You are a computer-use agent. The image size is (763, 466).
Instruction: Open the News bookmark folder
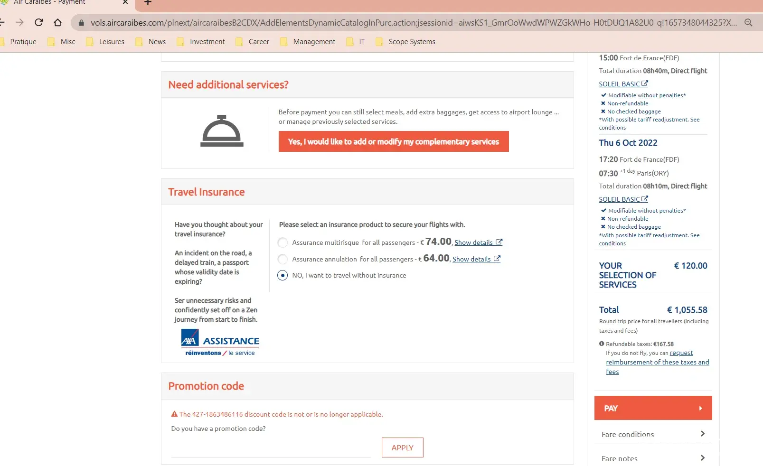point(151,42)
